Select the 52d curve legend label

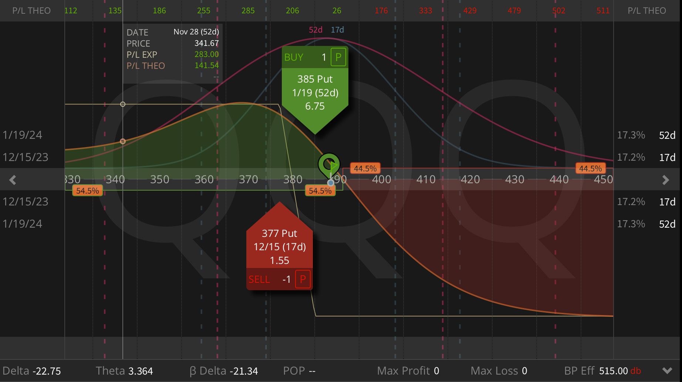tap(315, 30)
